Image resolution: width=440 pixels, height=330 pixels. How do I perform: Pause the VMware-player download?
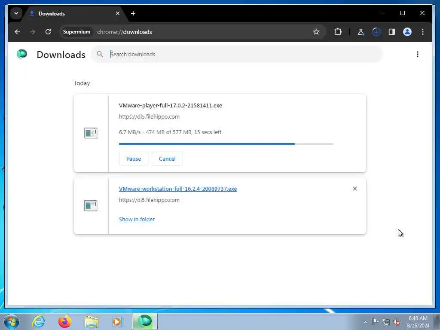tap(134, 159)
